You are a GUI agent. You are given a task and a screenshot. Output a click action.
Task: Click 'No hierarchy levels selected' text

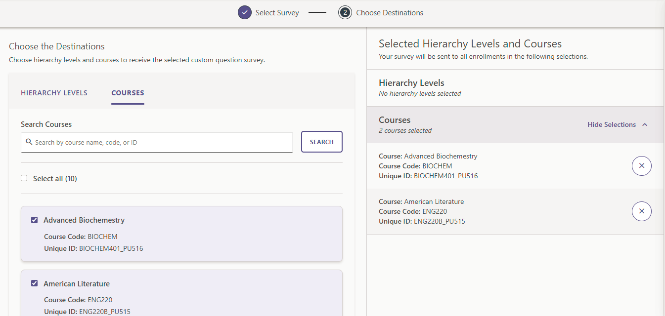(420, 93)
